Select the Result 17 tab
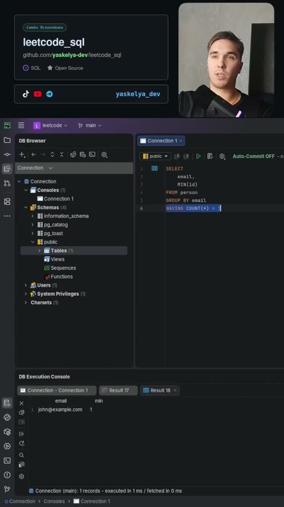The height and width of the screenshot is (507, 284). point(118,390)
